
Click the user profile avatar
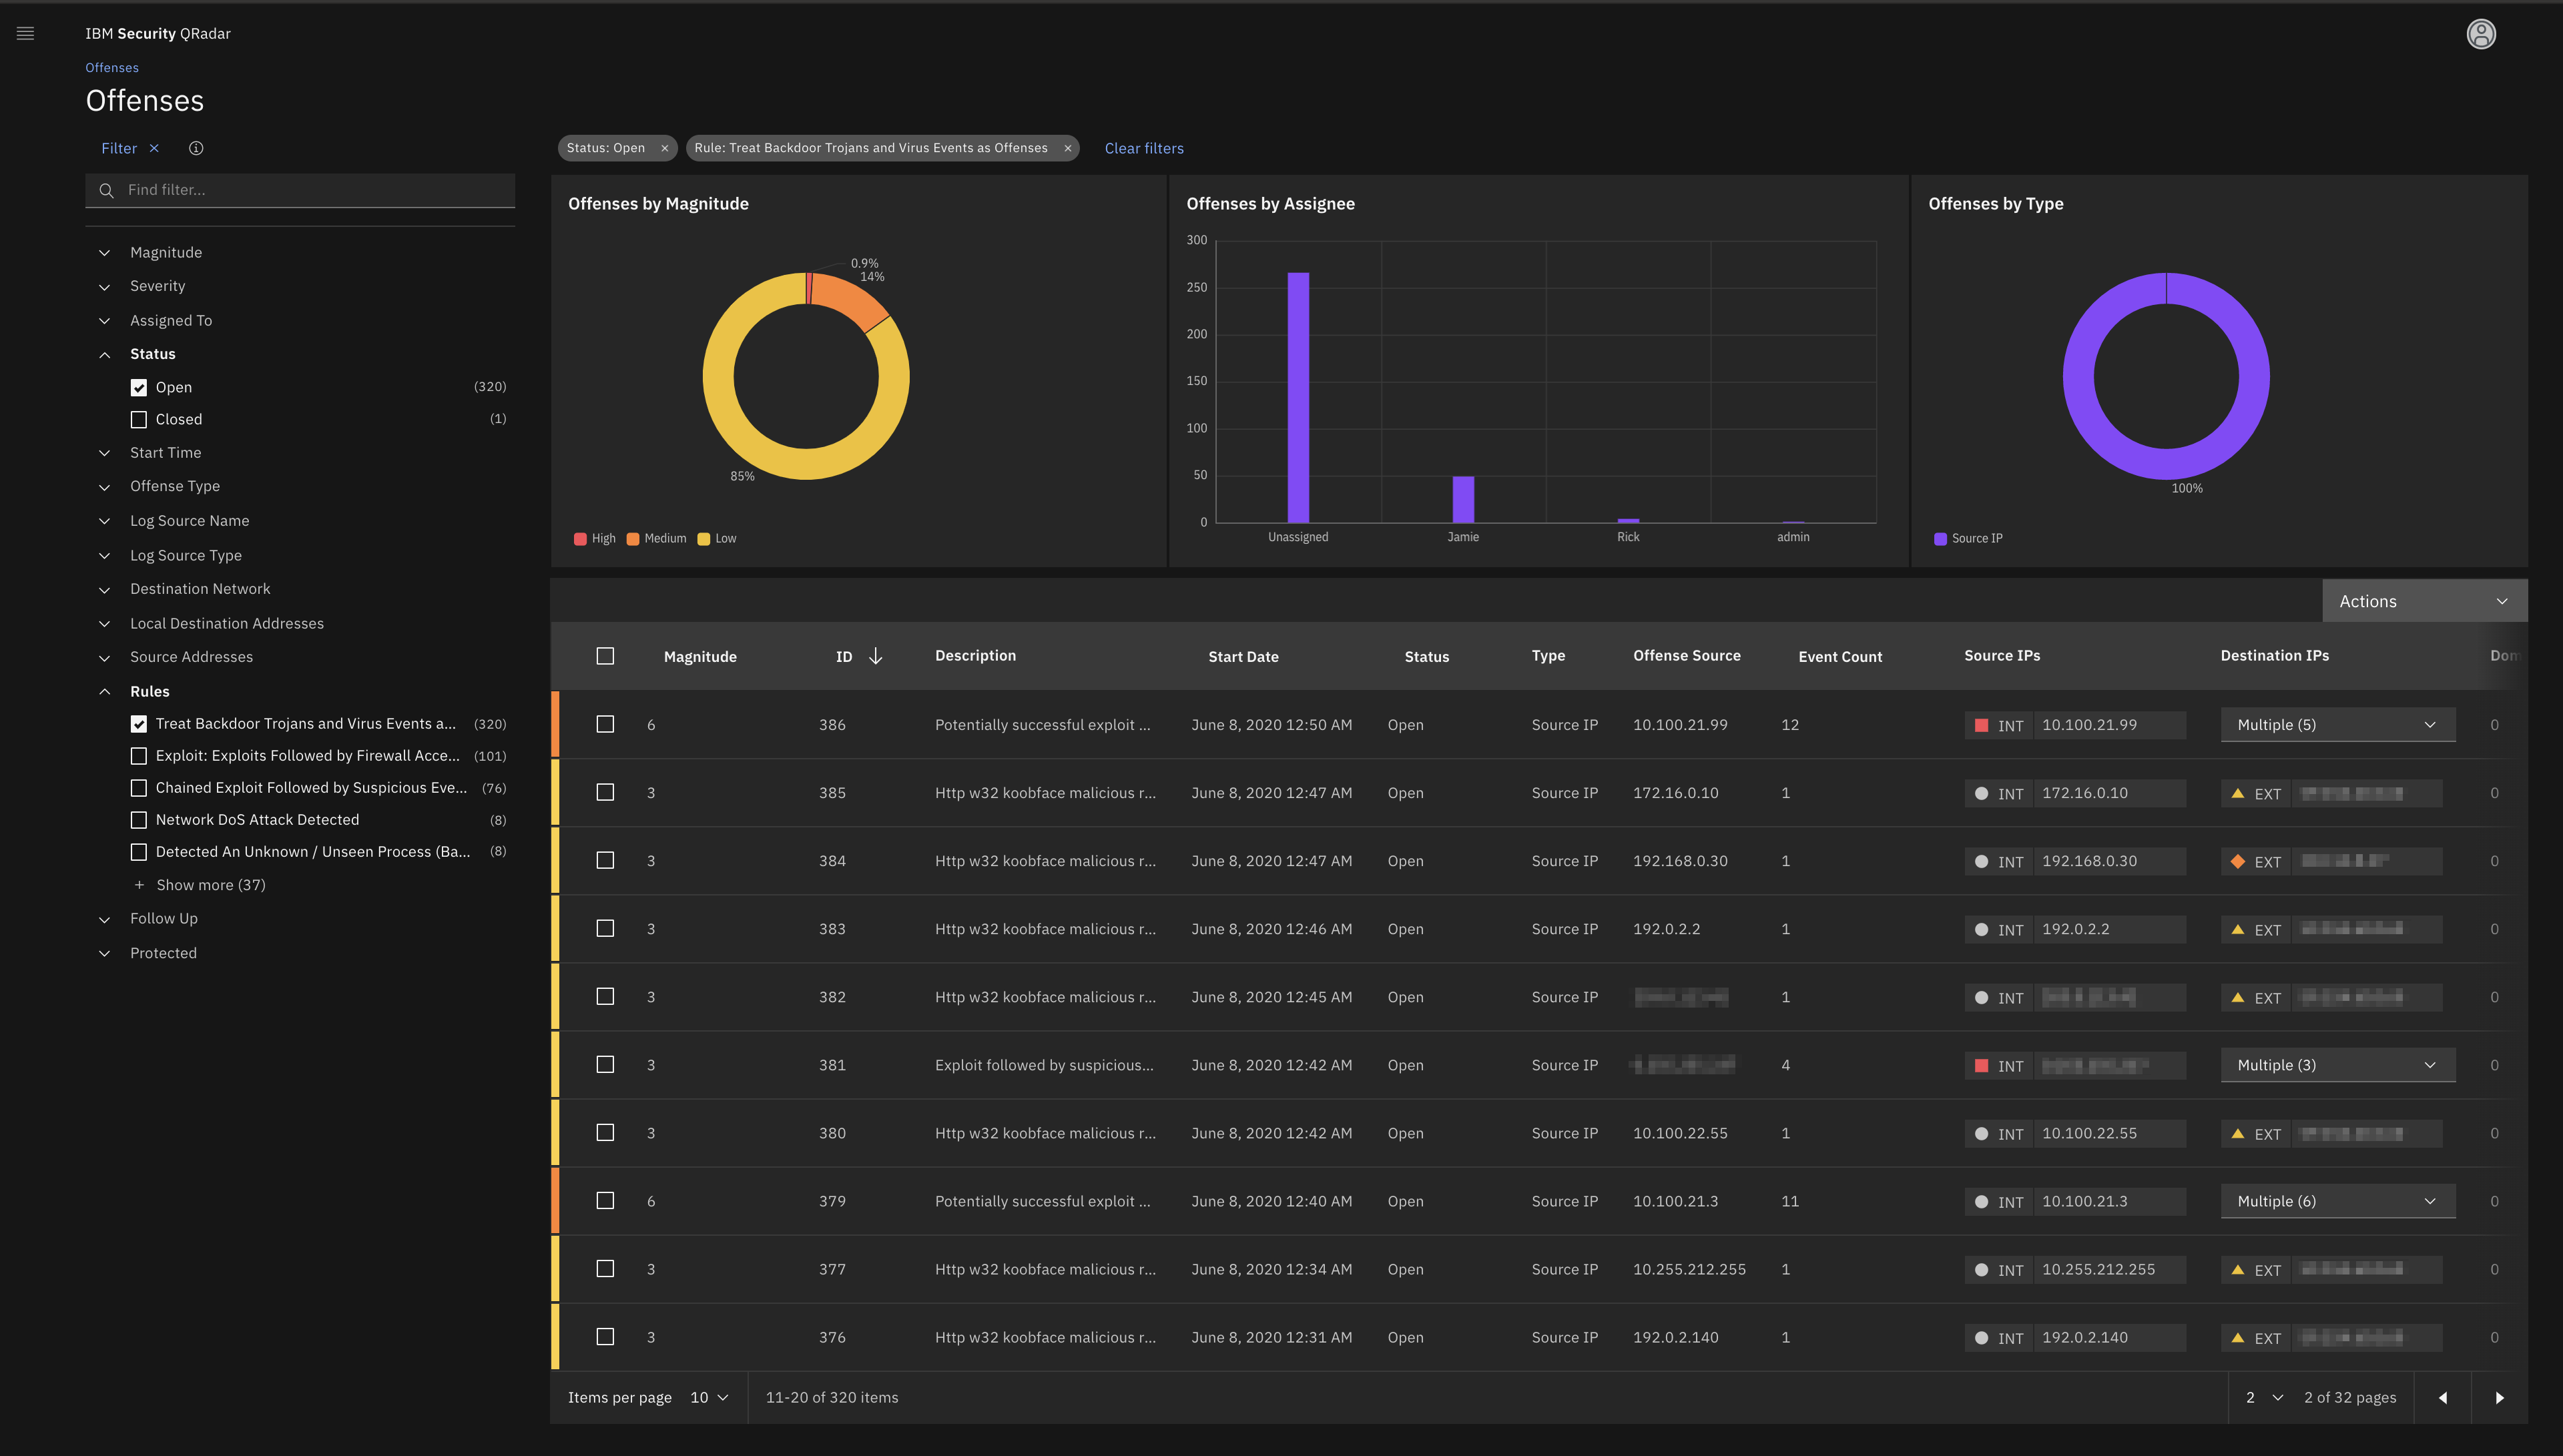2481,33
